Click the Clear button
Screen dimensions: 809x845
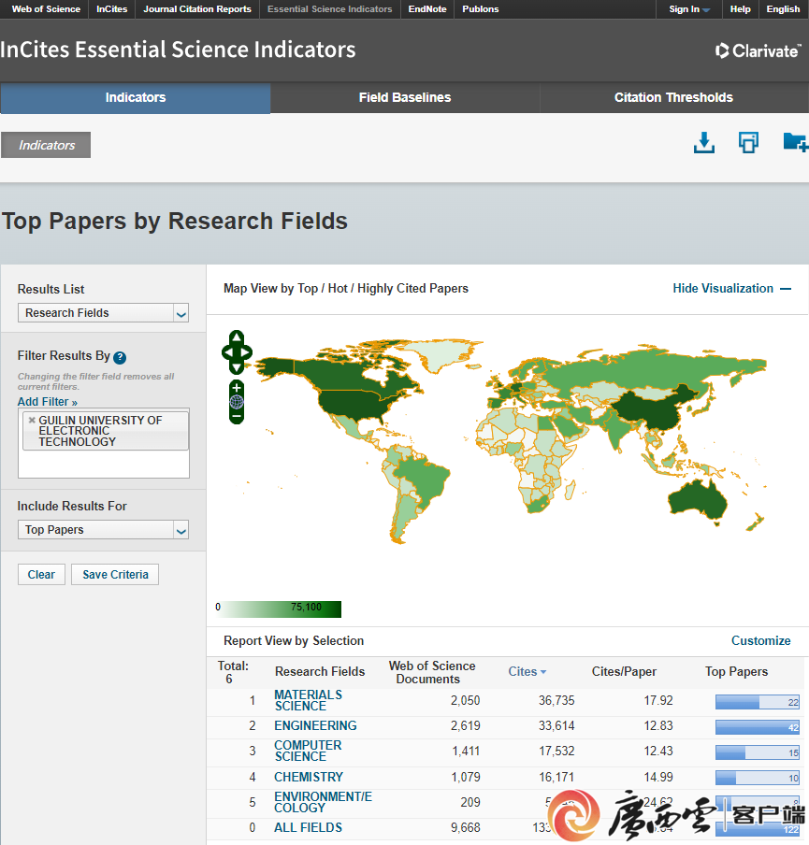click(x=41, y=575)
